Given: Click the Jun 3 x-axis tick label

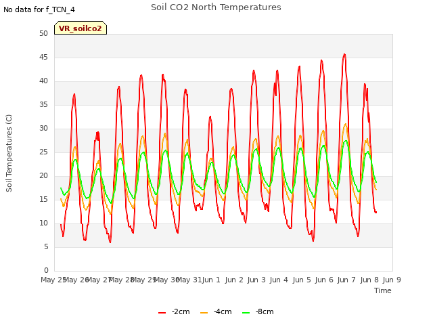Looking at the screenshot, I should (256, 280).
